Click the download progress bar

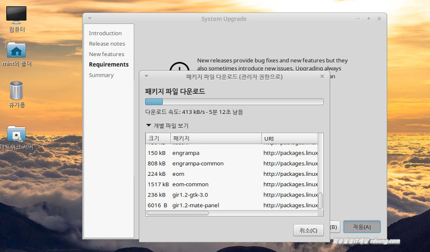tap(234, 102)
